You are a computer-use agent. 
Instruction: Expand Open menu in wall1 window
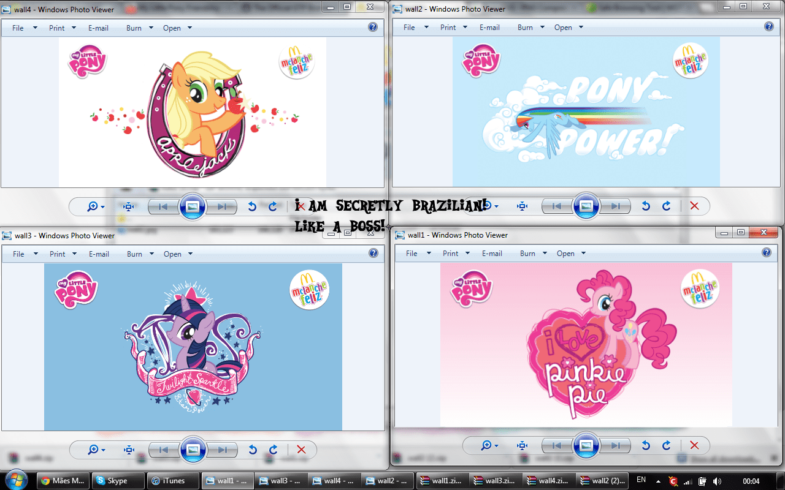tap(571, 253)
